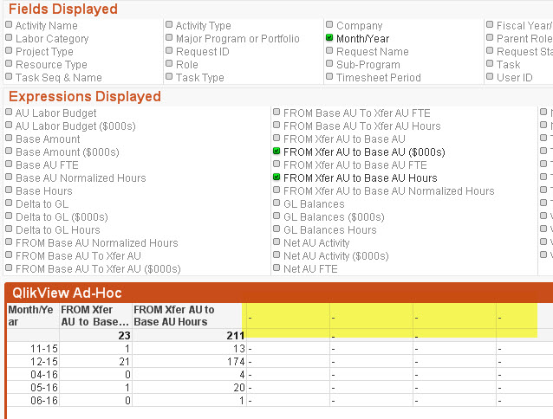
Task: Enable the Company field
Action: (x=329, y=25)
